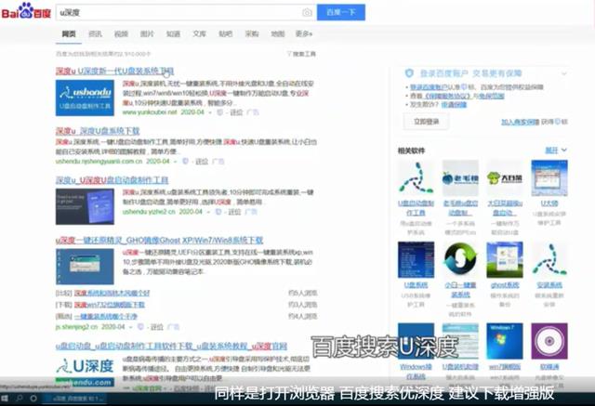
Task: Click the Cortana circle taskbar icon
Action: click(33, 399)
